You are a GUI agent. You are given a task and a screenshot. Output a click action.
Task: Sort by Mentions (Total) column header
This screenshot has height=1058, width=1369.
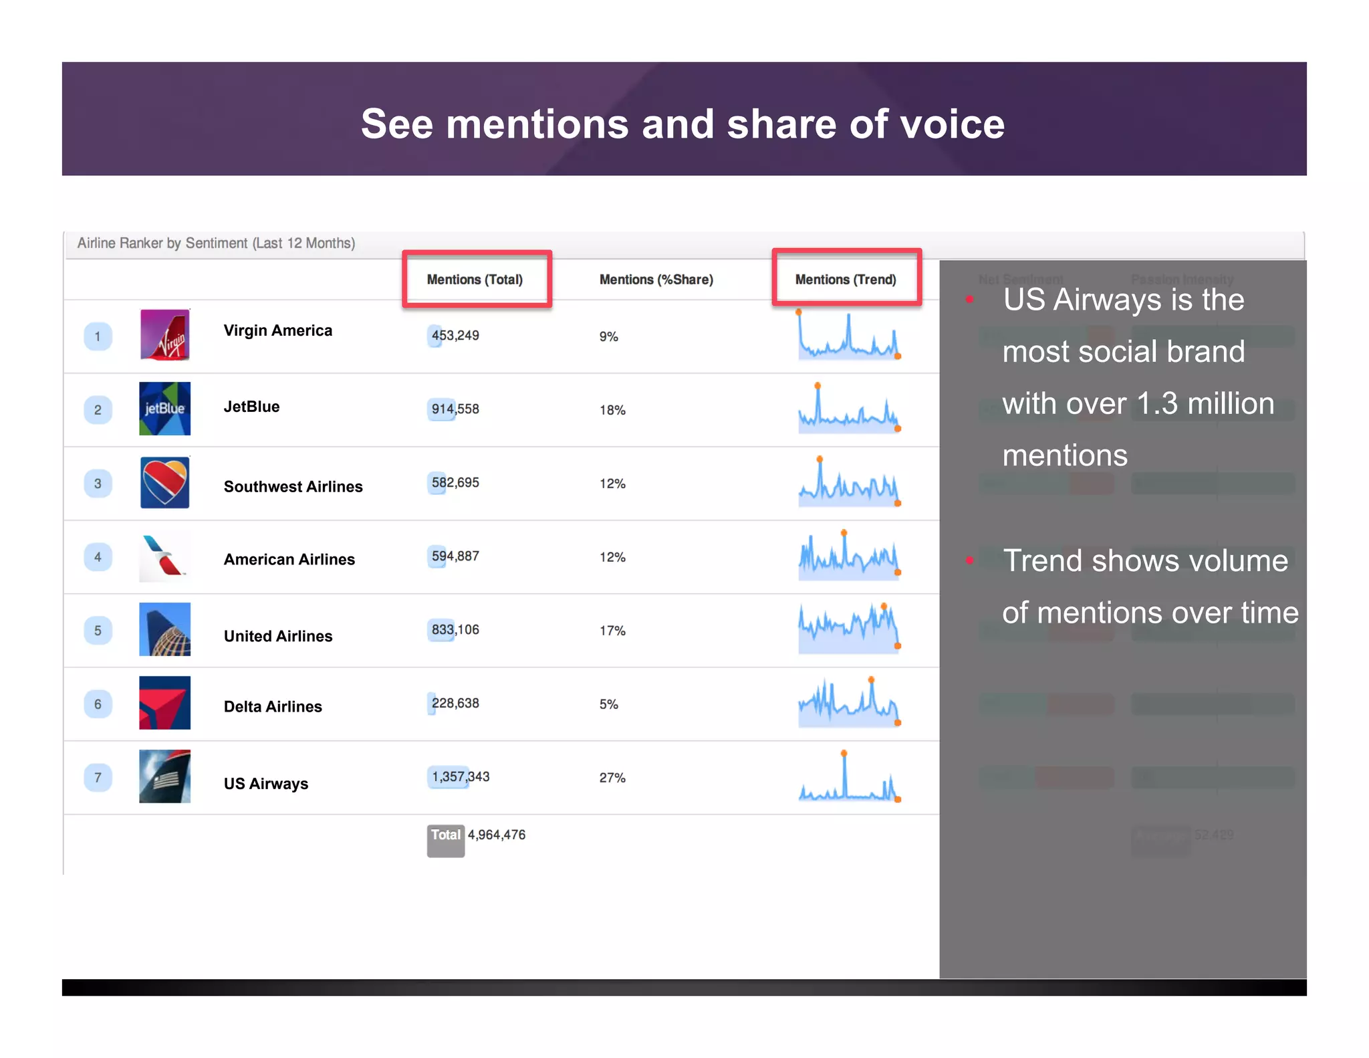click(x=475, y=280)
